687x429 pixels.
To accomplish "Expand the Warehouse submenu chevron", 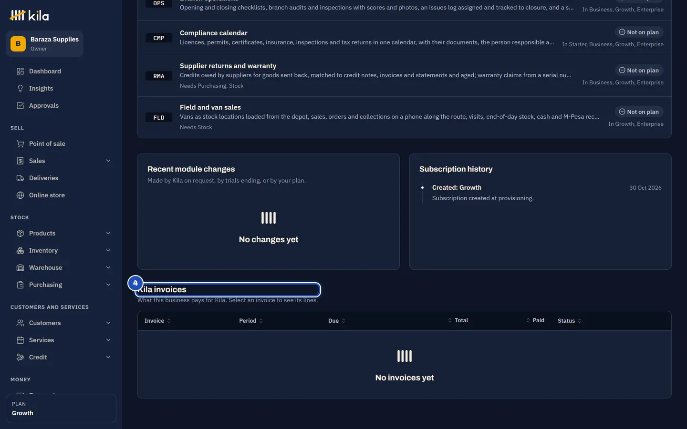I will coord(108,268).
